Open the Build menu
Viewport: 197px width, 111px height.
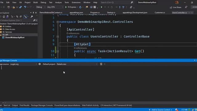[35, 2]
